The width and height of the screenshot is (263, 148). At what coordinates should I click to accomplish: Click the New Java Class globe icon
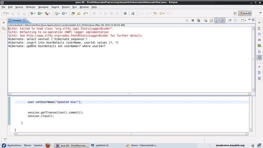click(63, 14)
